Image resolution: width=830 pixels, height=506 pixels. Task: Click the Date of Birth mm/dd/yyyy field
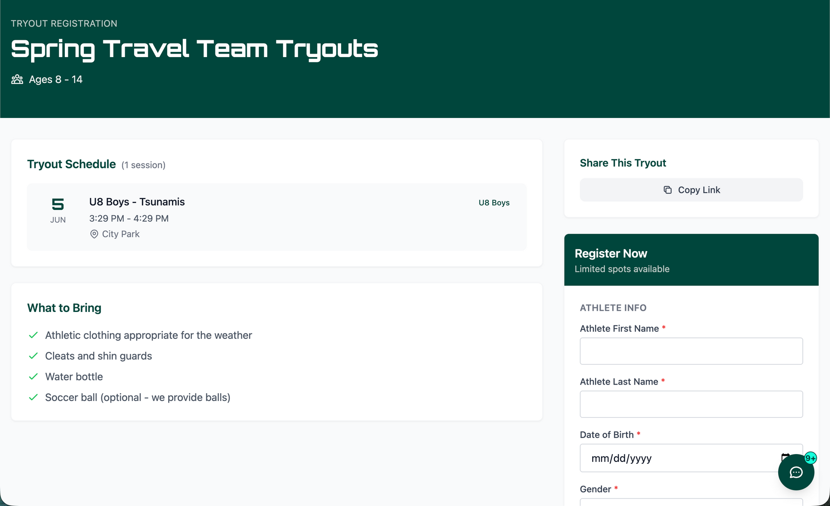pyautogui.click(x=691, y=458)
